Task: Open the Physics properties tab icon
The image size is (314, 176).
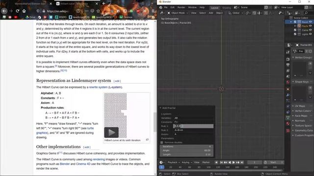Action: (288, 107)
